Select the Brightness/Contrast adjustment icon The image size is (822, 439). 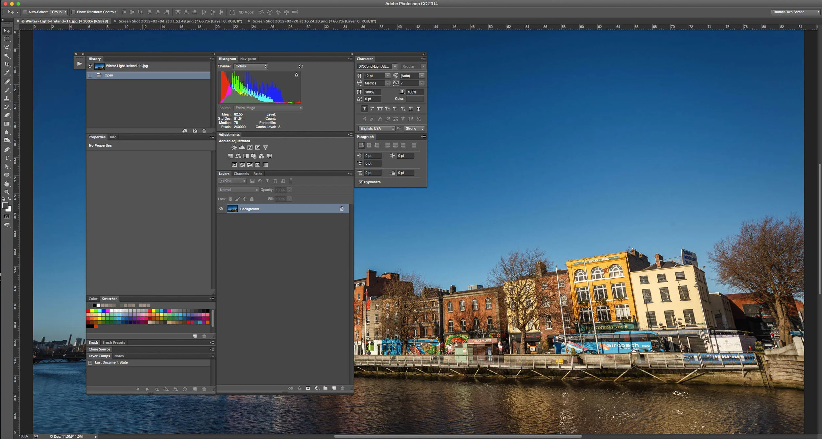click(234, 147)
